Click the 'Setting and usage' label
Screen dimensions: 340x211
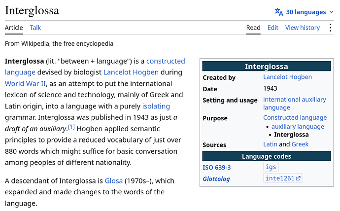click(x=230, y=101)
